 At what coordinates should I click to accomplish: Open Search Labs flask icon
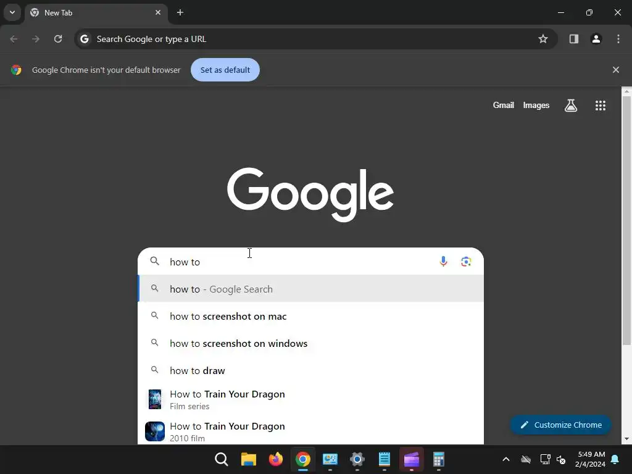click(571, 106)
